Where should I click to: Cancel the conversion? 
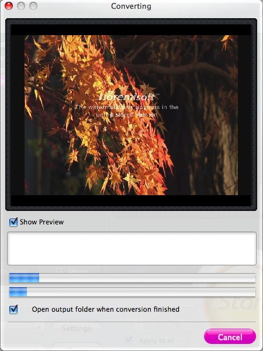pyautogui.click(x=230, y=336)
